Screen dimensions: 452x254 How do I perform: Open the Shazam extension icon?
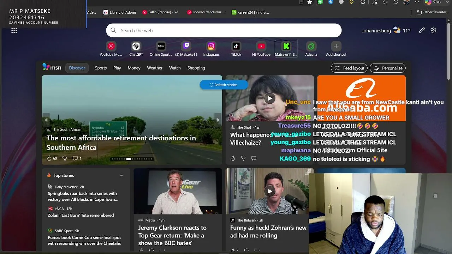coord(331,2)
